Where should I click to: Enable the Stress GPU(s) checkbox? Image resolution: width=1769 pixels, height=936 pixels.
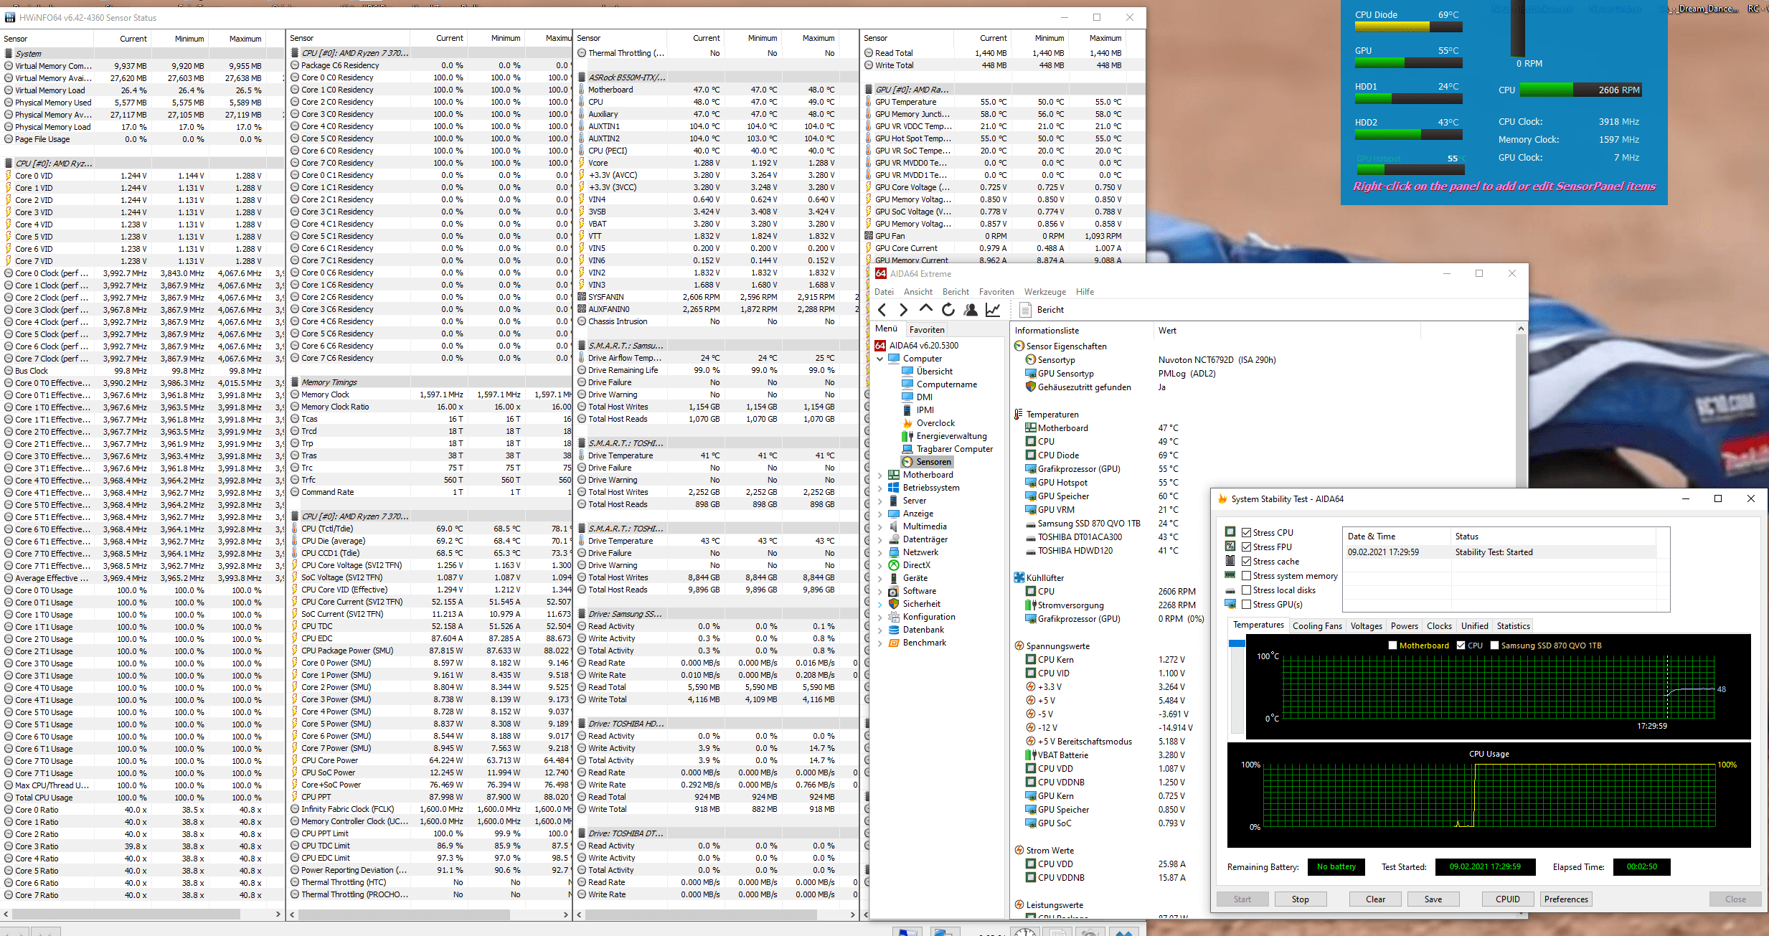pyautogui.click(x=1247, y=605)
